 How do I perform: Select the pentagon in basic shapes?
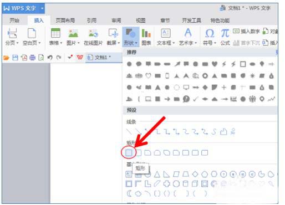tap(205, 174)
